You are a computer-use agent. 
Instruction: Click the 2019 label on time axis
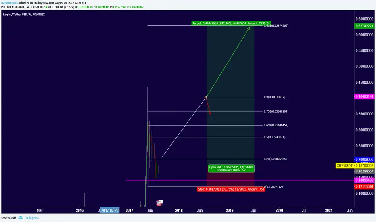tap(230, 210)
